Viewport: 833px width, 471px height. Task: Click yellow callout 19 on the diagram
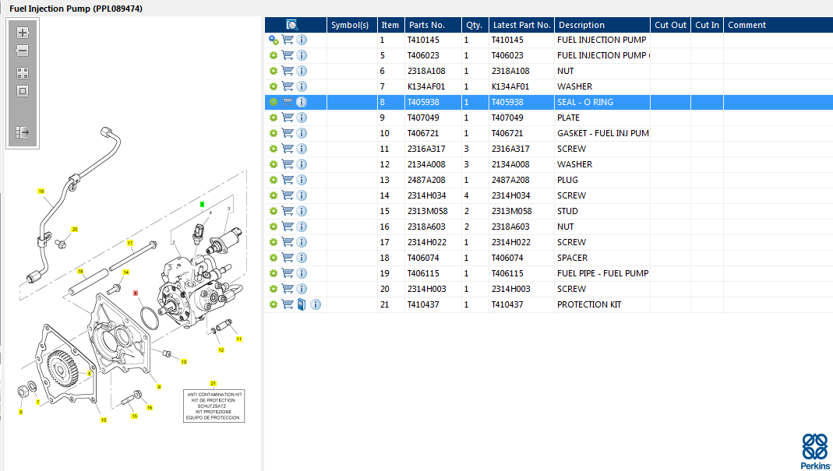coord(41,192)
